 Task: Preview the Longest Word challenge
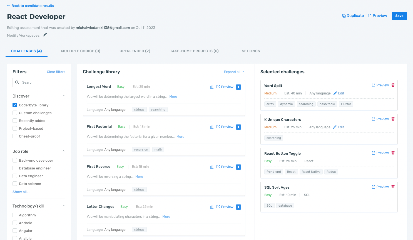pyautogui.click(x=225, y=87)
